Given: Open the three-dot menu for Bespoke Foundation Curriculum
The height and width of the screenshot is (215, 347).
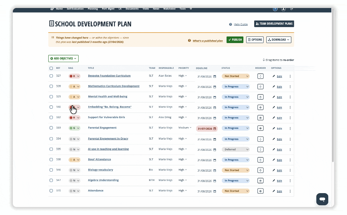Looking at the screenshot, I should (290, 76).
